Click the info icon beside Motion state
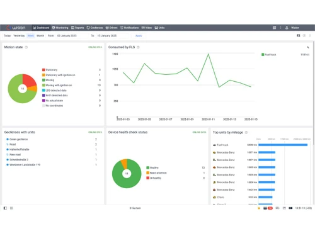 (x=26, y=47)
